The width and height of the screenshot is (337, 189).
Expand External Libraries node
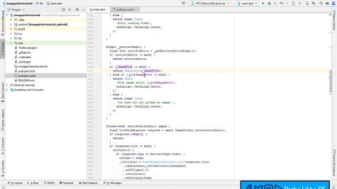click(7, 85)
